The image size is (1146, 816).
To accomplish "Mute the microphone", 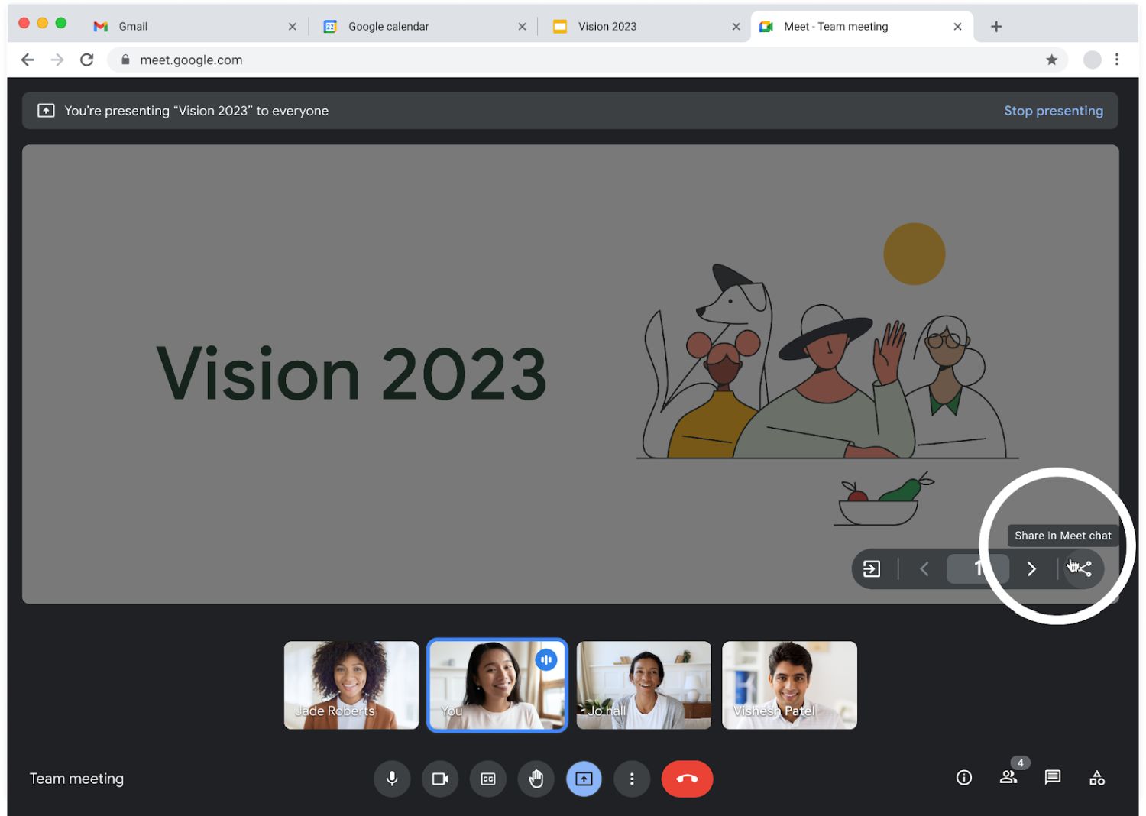I will 392,779.
